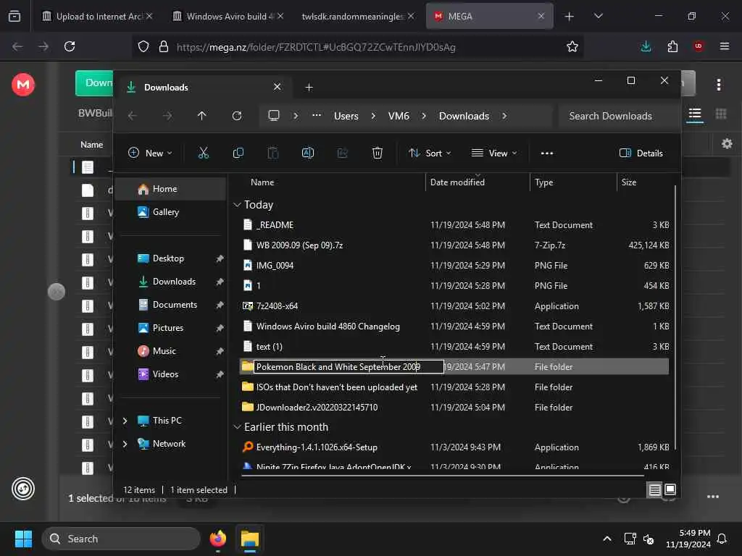
Task: Collapse the Today group
Action: point(237,205)
